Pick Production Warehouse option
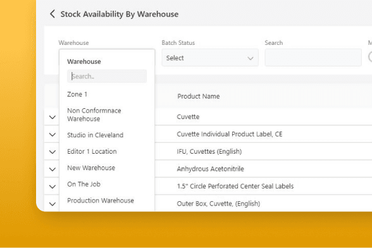The image size is (372, 248). point(101,201)
